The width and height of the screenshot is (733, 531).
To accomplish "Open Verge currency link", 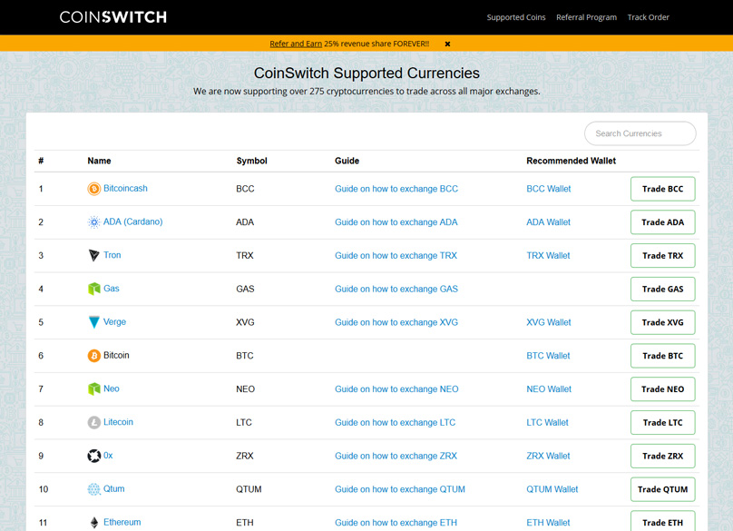I will click(x=114, y=322).
